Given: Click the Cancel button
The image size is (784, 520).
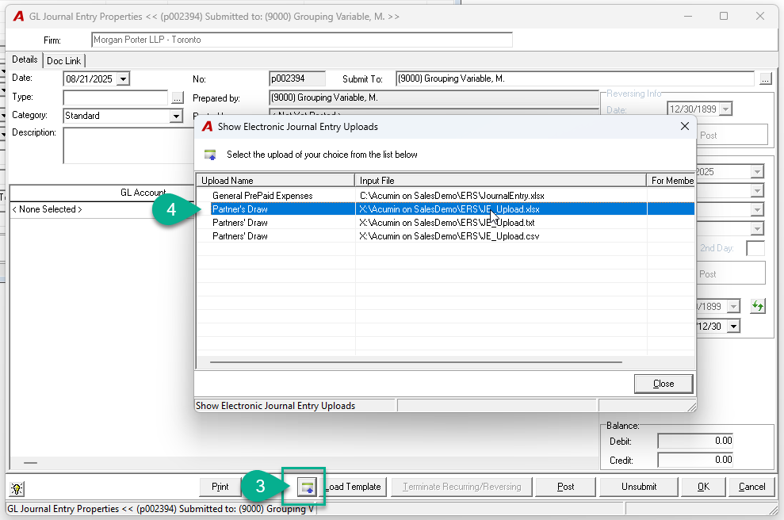Looking at the screenshot, I should (751, 487).
